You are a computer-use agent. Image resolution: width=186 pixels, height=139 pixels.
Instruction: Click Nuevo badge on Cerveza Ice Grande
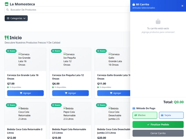coord(11,51)
